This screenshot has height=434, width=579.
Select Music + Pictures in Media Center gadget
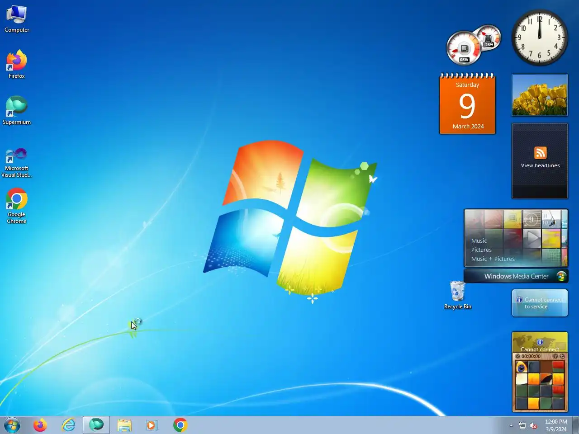point(493,259)
